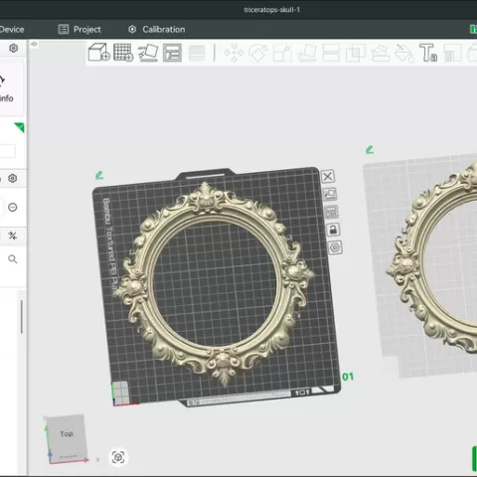Click the Arrange all objects icon
Viewport: 477px width, 477px height.
172,53
